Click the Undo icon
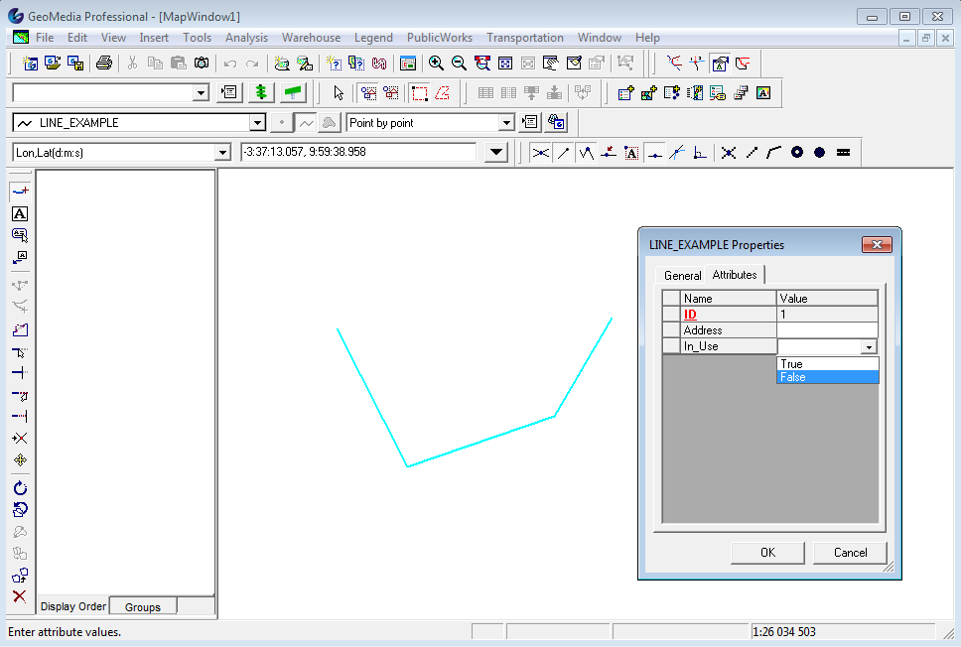This screenshot has width=961, height=647. [229, 63]
